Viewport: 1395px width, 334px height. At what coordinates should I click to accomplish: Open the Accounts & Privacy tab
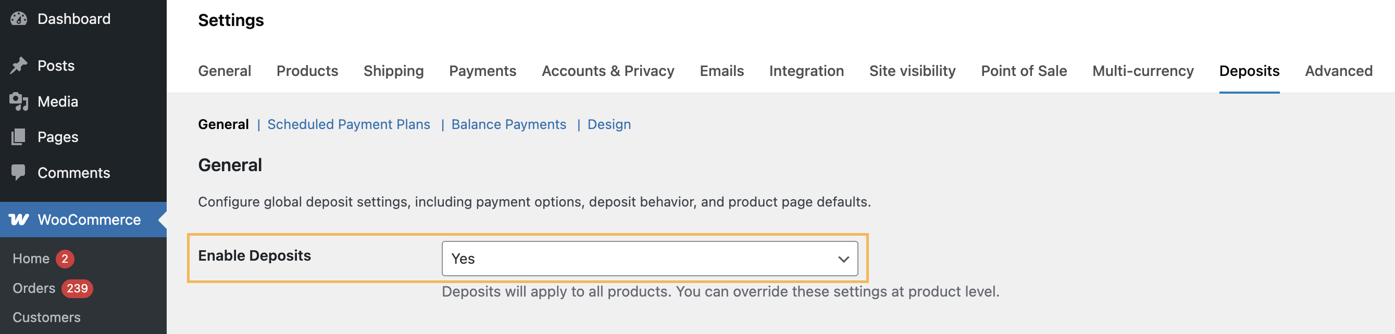[607, 71]
